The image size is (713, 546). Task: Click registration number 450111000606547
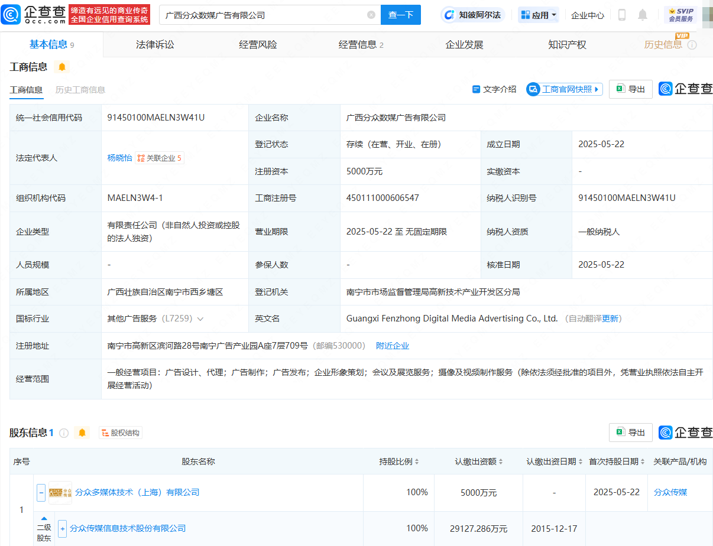[383, 198]
